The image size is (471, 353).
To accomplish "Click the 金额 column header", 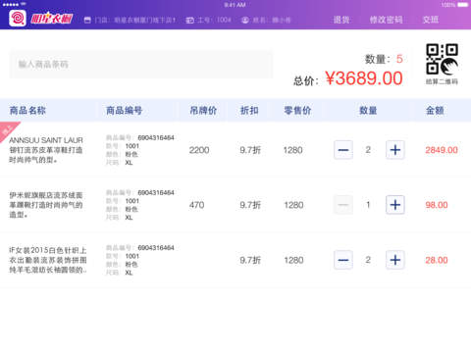I will coord(435,111).
